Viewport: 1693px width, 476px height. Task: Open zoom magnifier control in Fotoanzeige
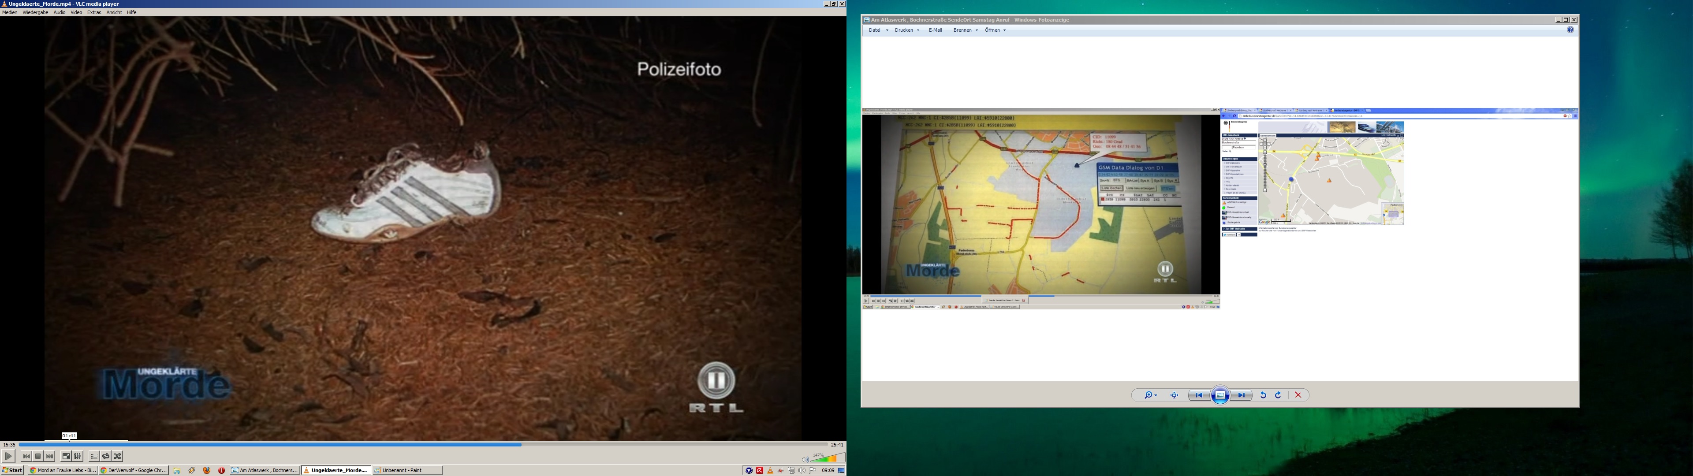[1150, 395]
